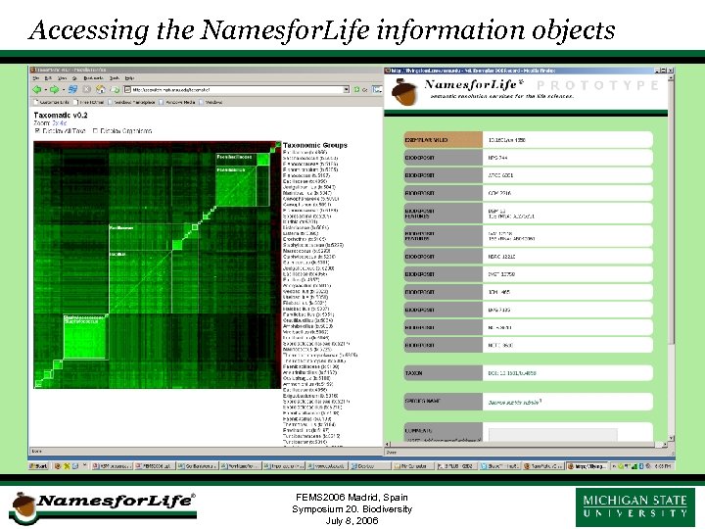
Task: Open the Bookmarks menu
Action: [94, 78]
